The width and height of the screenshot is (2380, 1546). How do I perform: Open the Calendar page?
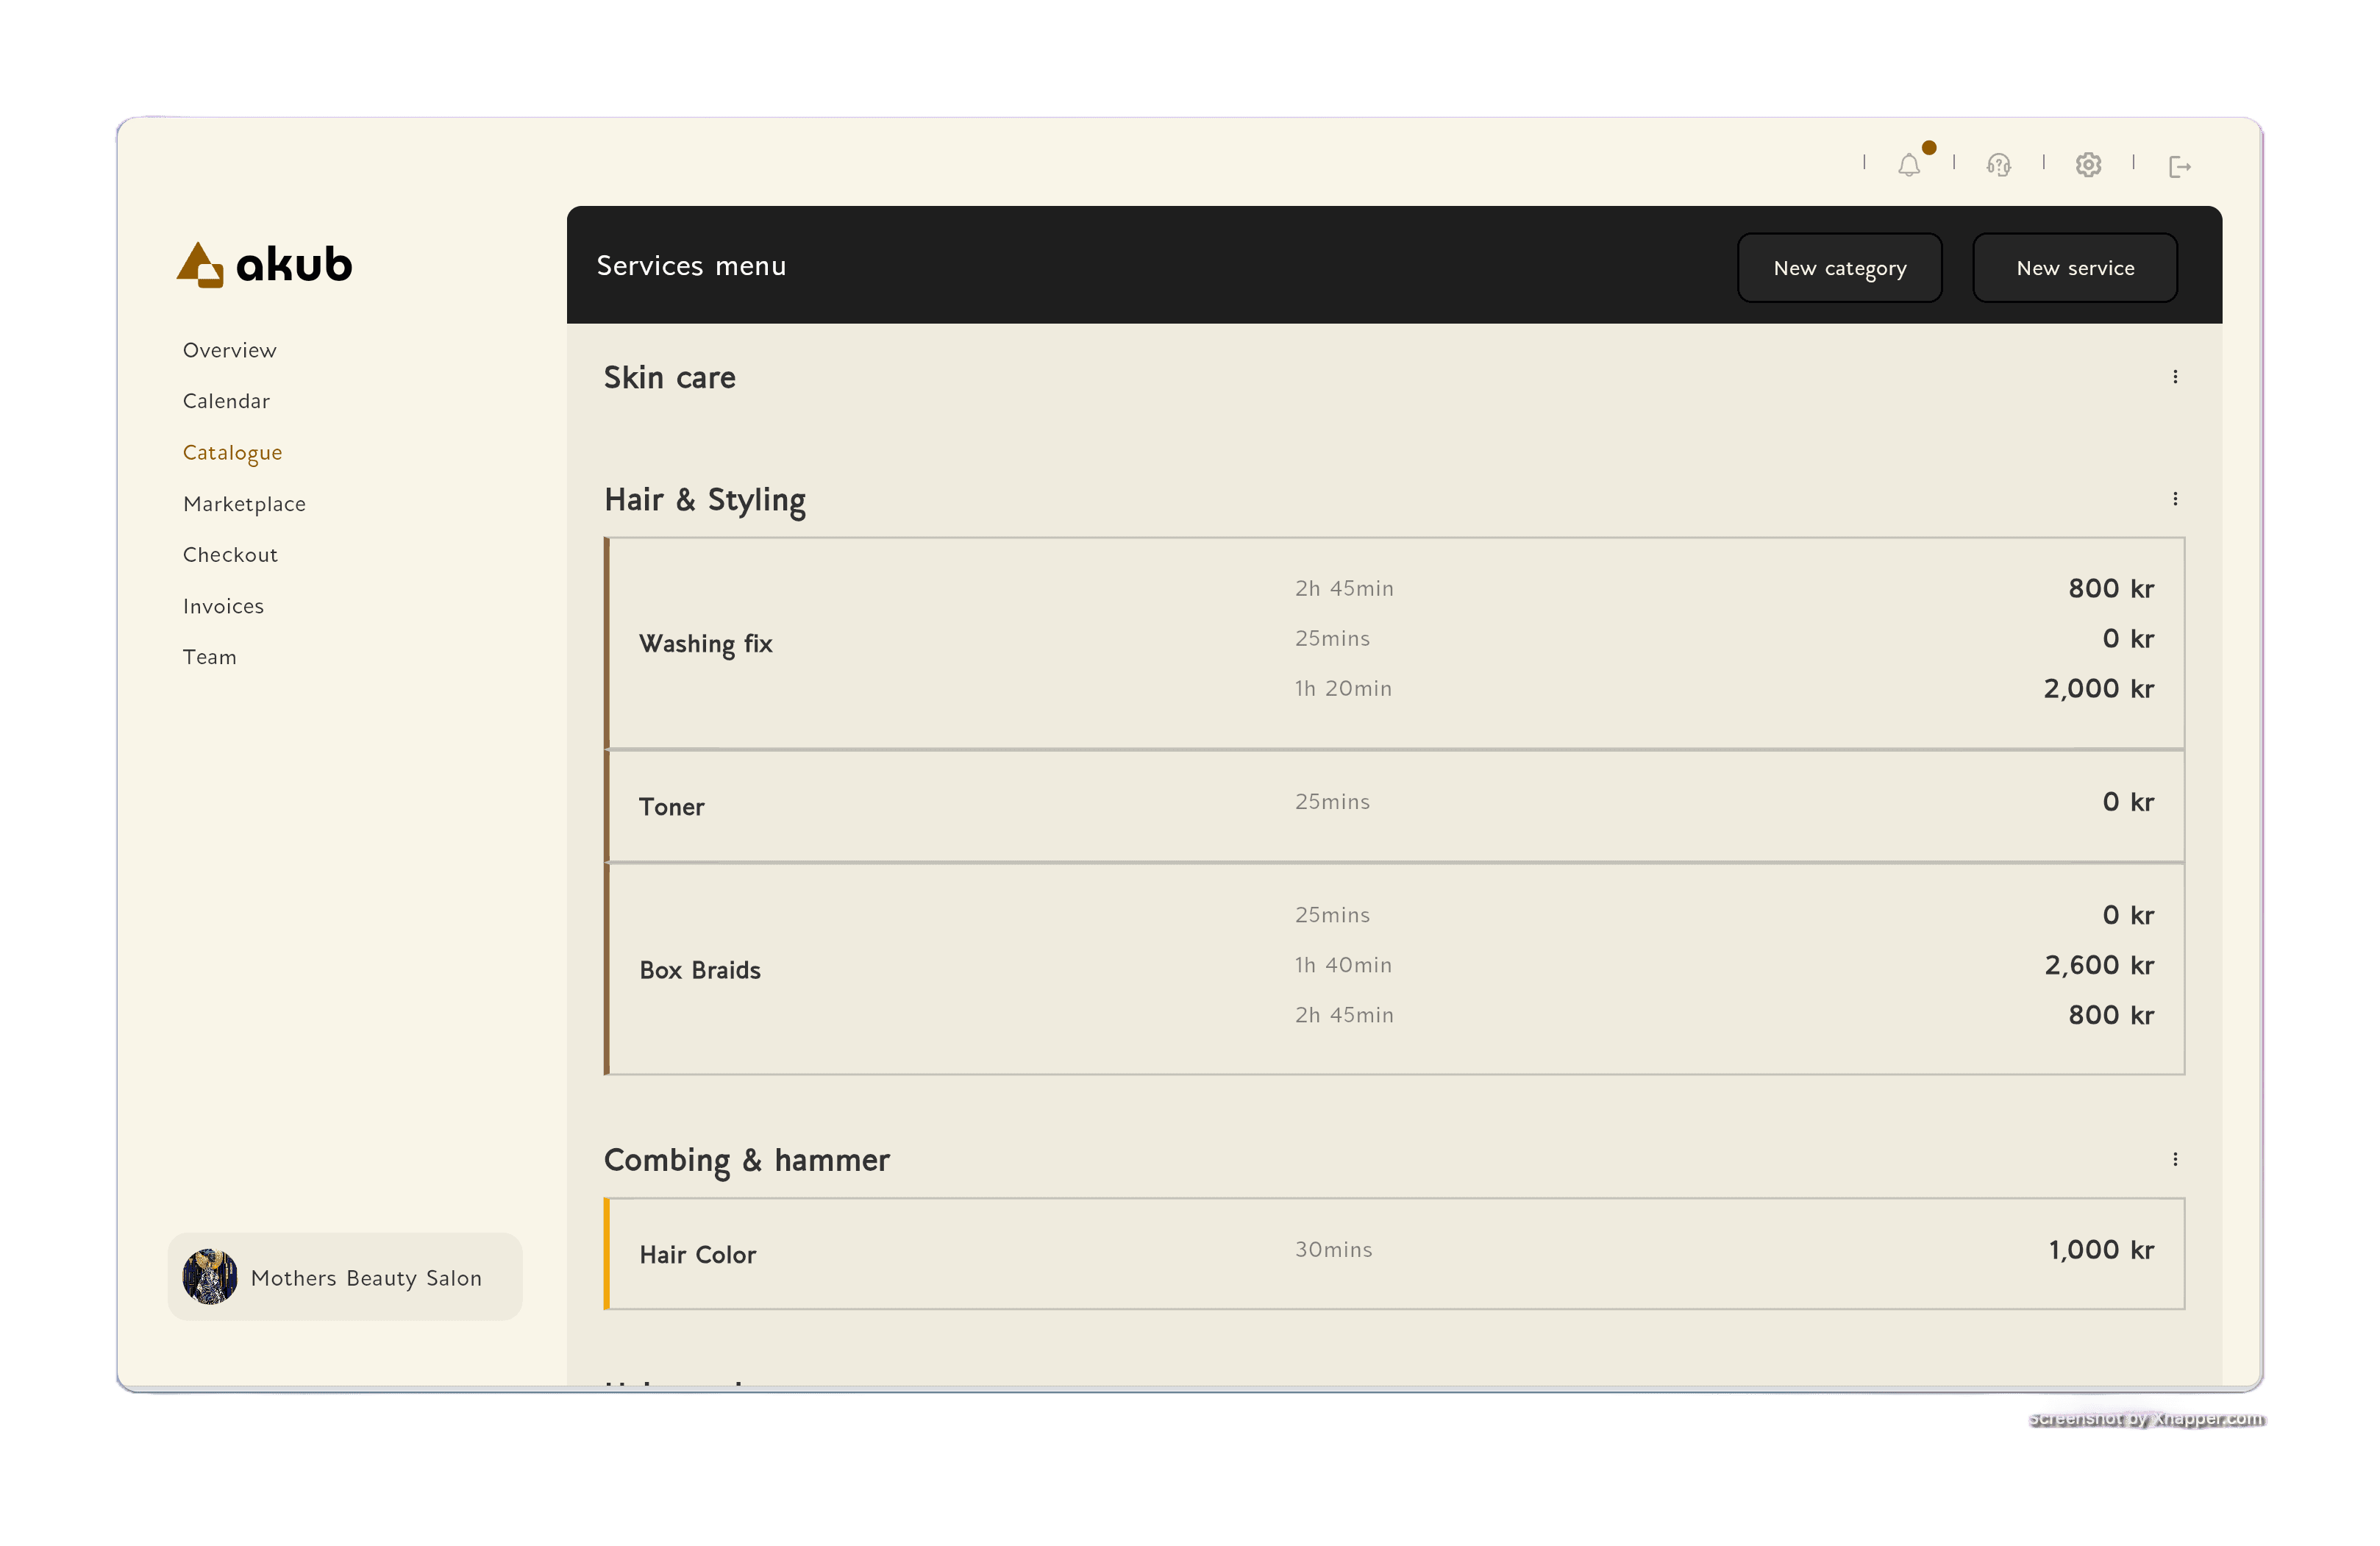pos(226,401)
